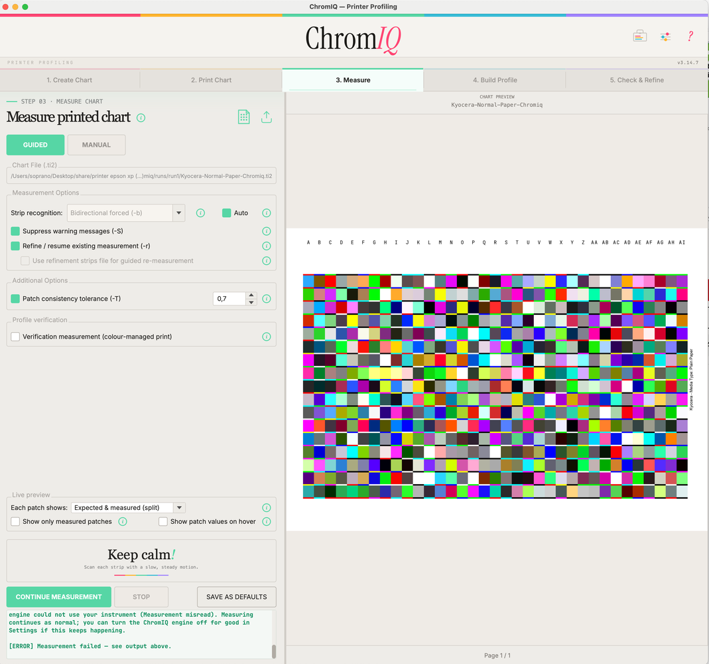Check Use refinement strips file option
Image resolution: width=709 pixels, height=664 pixels.
point(25,261)
